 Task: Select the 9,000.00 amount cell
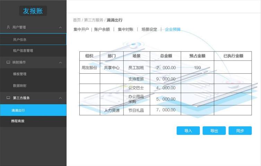pos(165,79)
